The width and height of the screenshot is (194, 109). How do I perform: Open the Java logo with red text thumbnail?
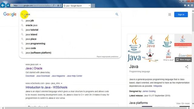pos(151,41)
